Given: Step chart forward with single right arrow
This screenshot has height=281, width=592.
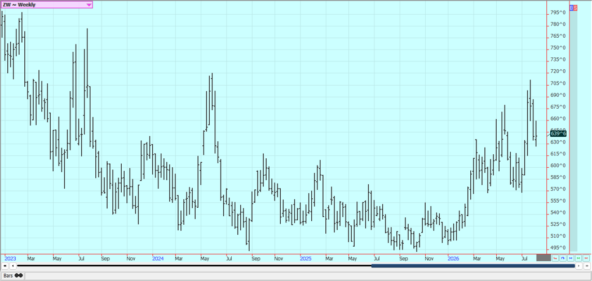Looking at the screenshot, I should (x=579, y=266).
